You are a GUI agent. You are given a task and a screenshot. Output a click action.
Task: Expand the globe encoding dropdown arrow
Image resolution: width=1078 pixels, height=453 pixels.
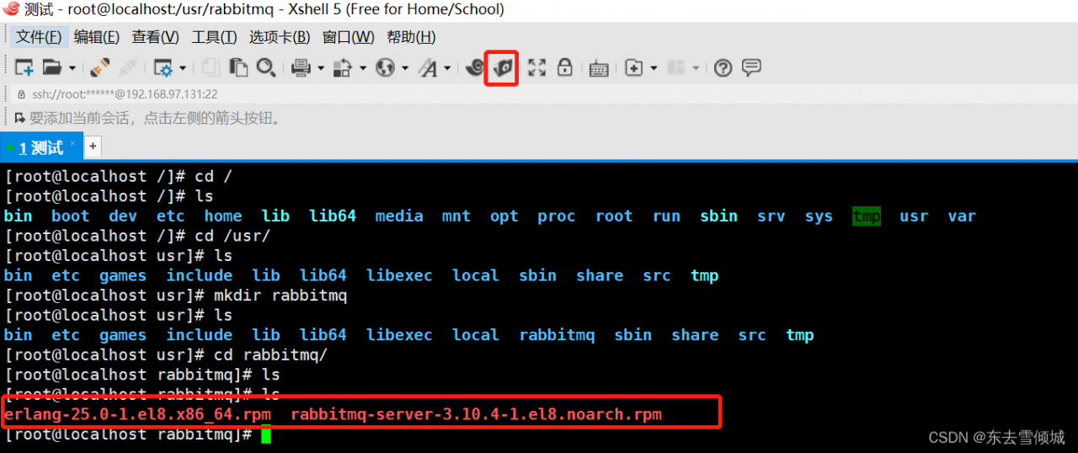click(404, 69)
